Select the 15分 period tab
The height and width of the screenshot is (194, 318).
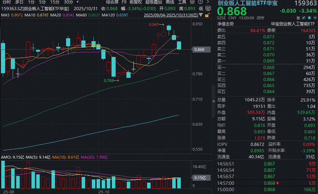pos(55,2)
